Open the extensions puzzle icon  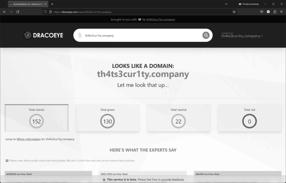pyautogui.click(x=275, y=12)
